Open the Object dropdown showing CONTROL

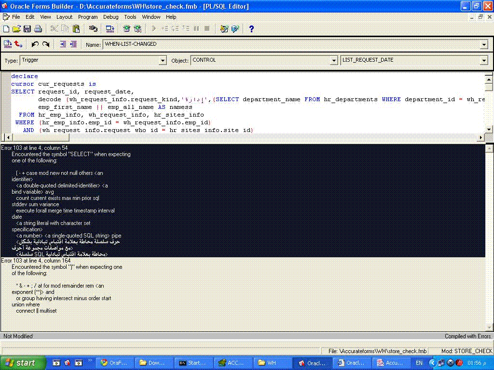(x=334, y=60)
